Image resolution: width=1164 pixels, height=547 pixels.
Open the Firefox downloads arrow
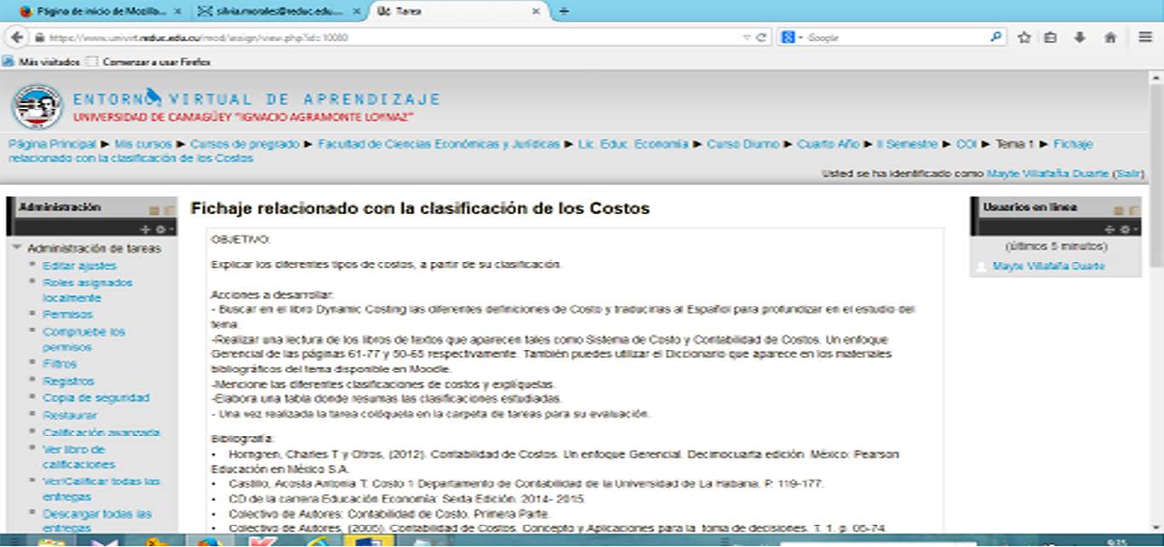(1080, 38)
